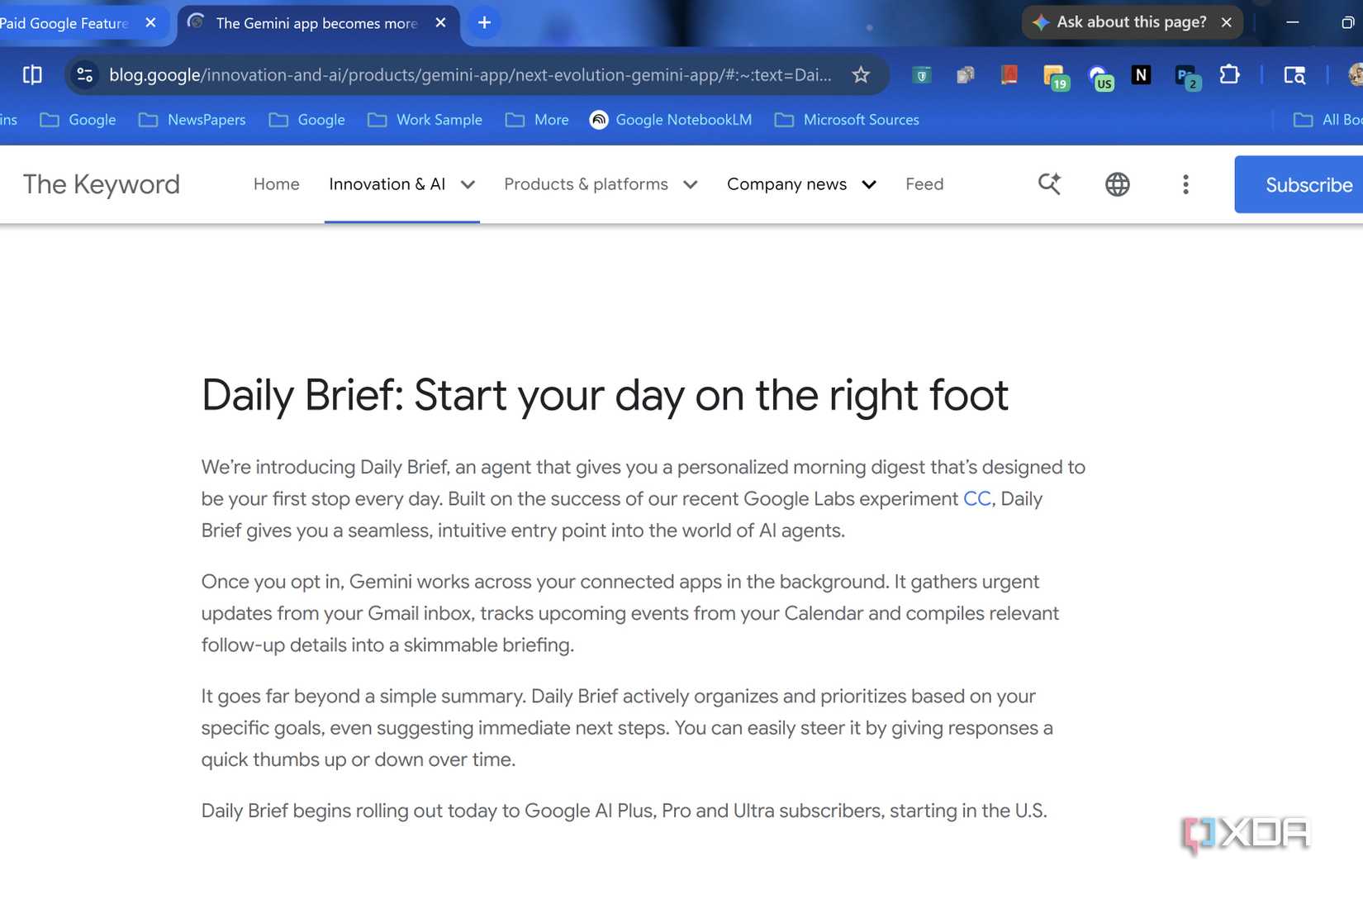
Task: Click Ask about this page Gemini button
Action: (1120, 22)
